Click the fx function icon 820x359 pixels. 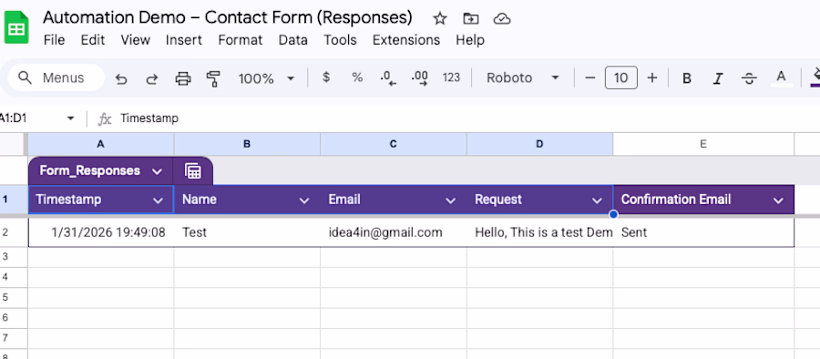(105, 118)
